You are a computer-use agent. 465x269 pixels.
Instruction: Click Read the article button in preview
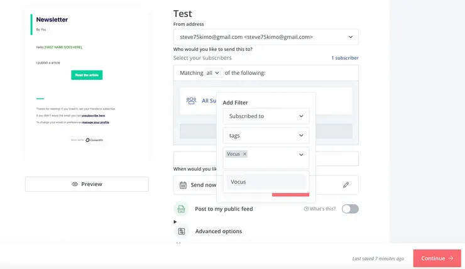[87, 75]
